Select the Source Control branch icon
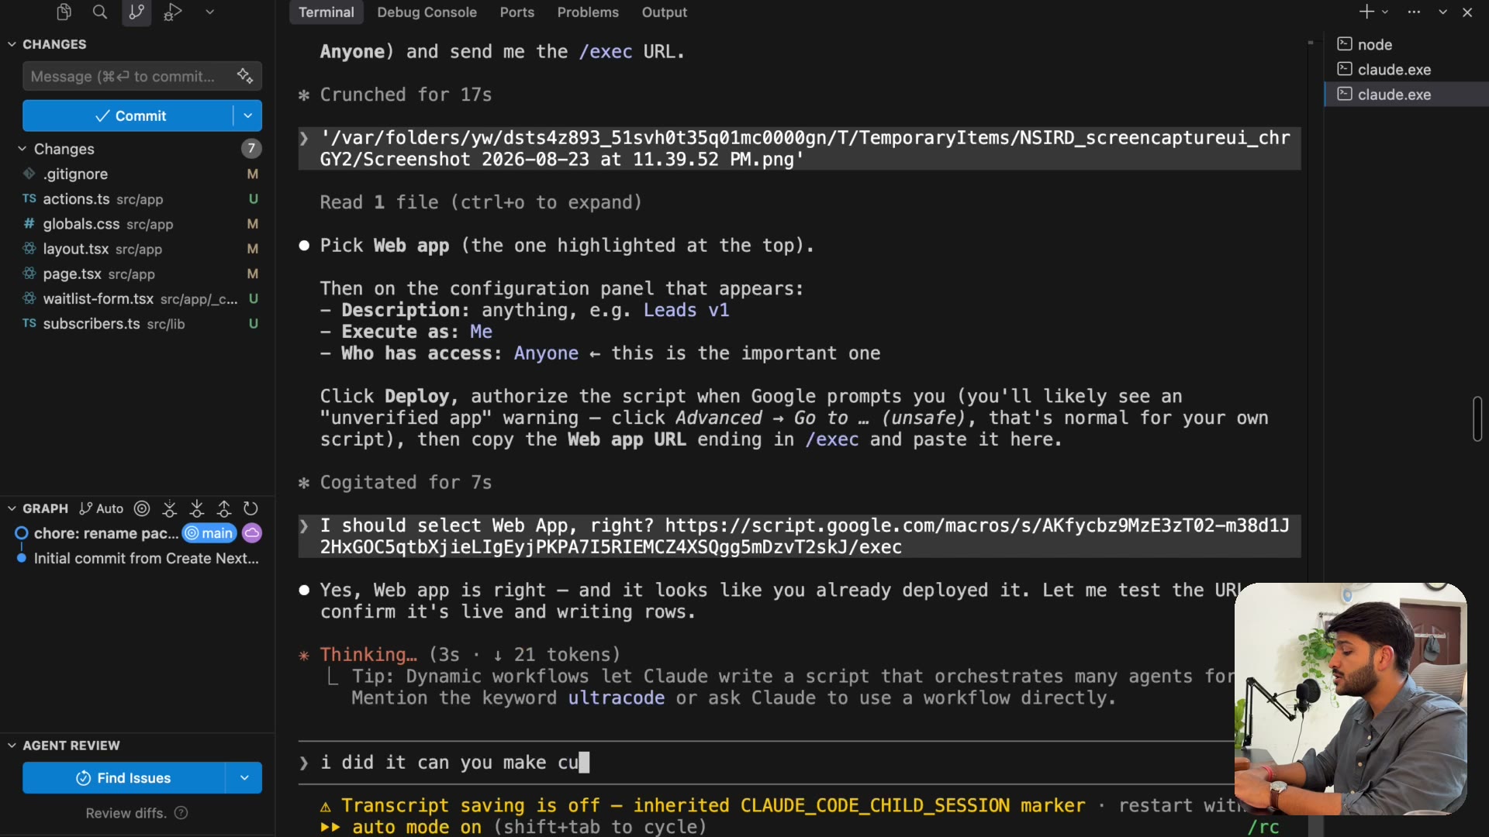The height and width of the screenshot is (837, 1489). coord(136,12)
